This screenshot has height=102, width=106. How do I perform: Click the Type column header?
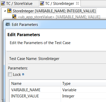click(83, 84)
